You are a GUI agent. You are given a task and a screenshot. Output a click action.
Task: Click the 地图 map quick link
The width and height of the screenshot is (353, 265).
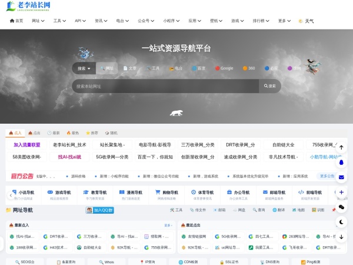pos(298,210)
